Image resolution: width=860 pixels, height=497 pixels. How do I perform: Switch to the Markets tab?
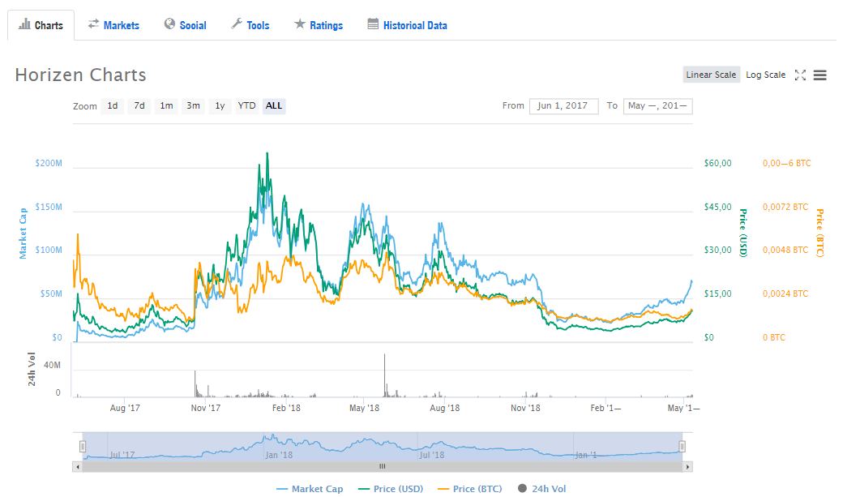tap(113, 25)
